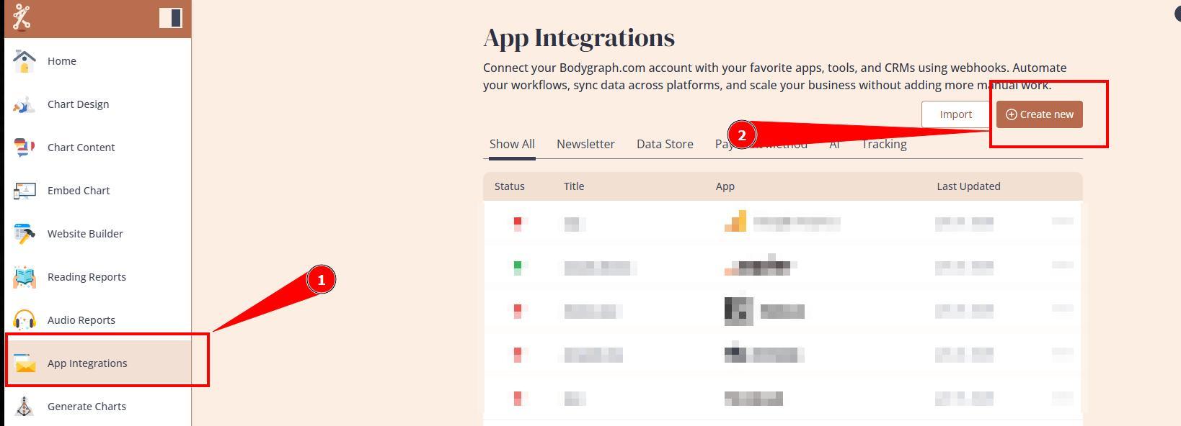
Task: Click the Import button
Action: pos(955,114)
